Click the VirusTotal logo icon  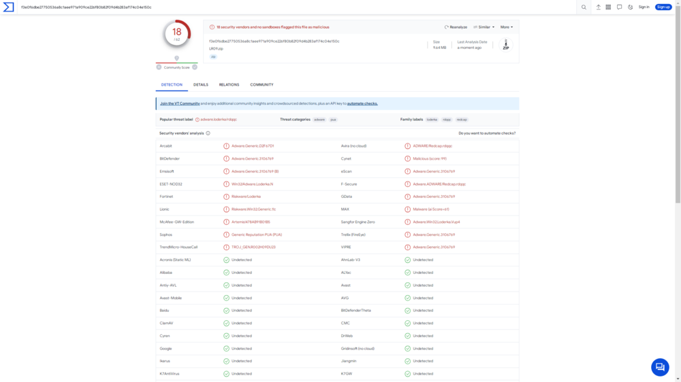[8, 7]
